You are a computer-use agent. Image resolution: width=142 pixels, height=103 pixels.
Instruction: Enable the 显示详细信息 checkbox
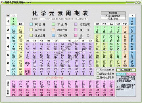click(98, 70)
